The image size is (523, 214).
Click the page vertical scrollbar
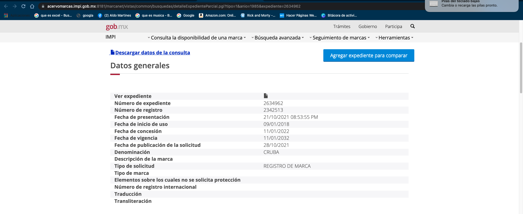click(x=521, y=68)
